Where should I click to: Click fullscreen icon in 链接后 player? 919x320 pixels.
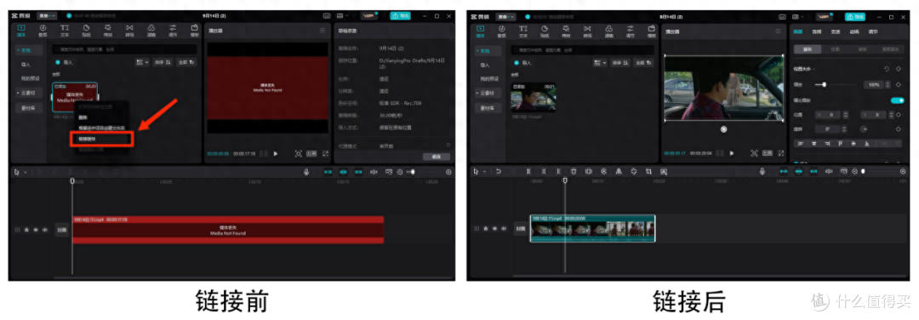click(781, 153)
